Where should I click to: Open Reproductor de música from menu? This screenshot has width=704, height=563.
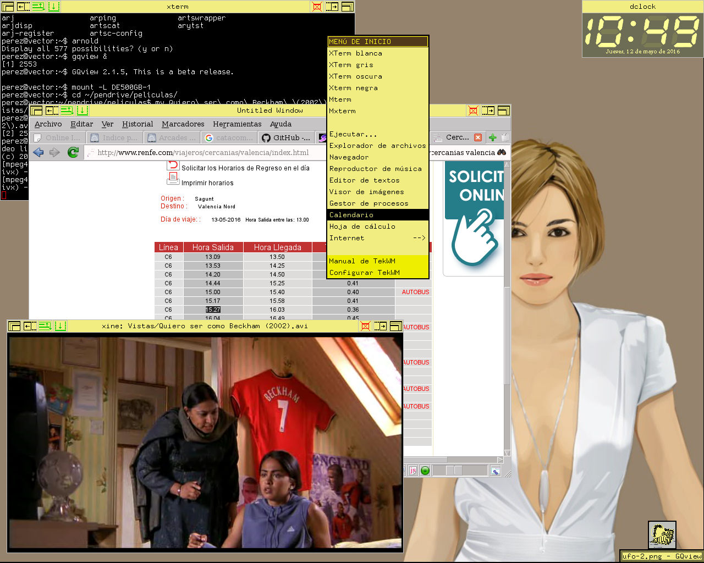pyautogui.click(x=377, y=169)
